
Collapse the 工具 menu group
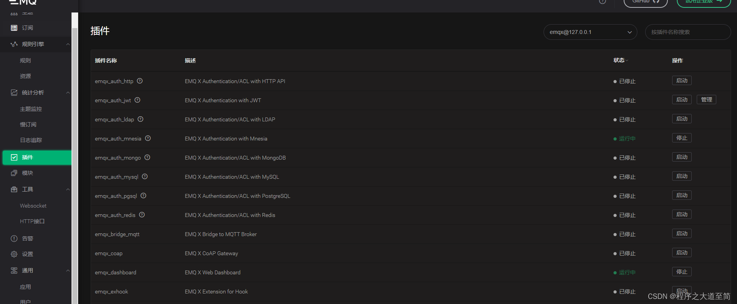pos(68,189)
